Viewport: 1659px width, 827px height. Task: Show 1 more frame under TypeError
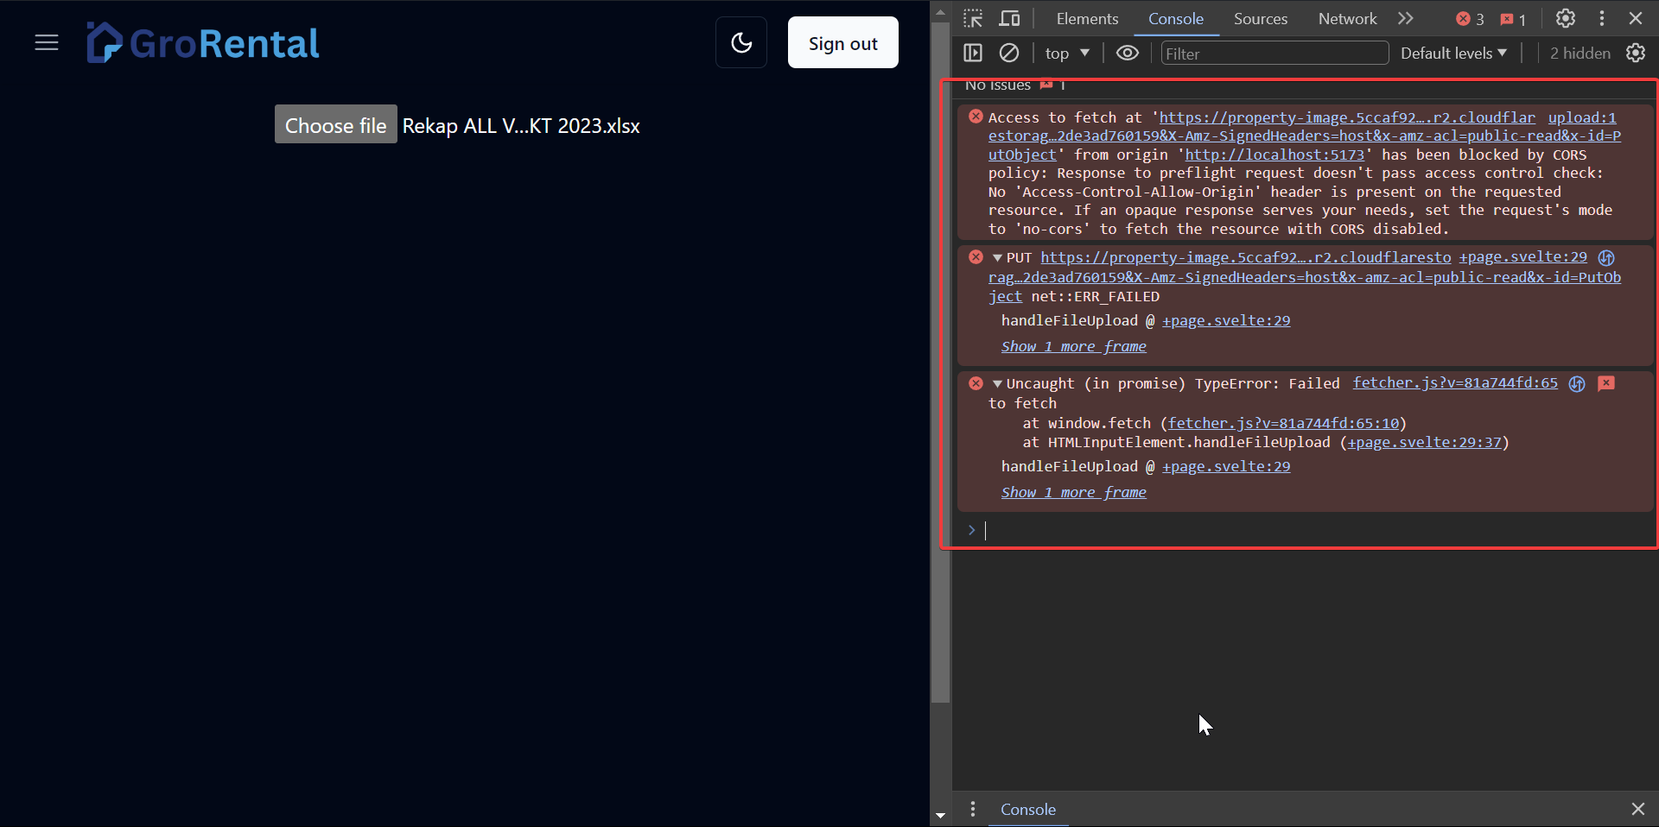click(x=1073, y=492)
